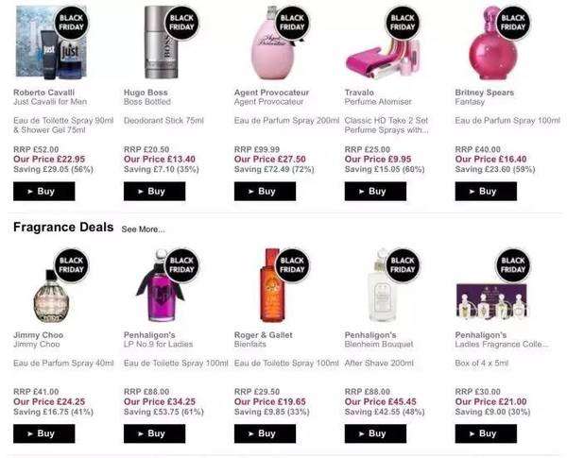Screen dimensions: 567x458
Task: Open the Fragrance Deals section heading
Action: tap(63, 228)
